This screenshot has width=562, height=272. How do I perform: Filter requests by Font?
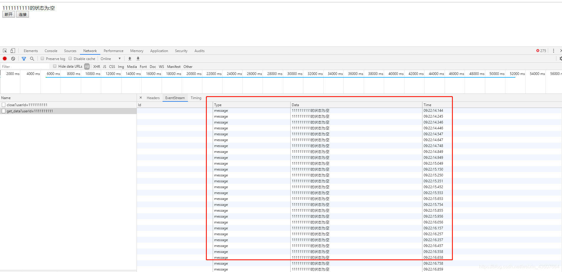(x=143, y=67)
